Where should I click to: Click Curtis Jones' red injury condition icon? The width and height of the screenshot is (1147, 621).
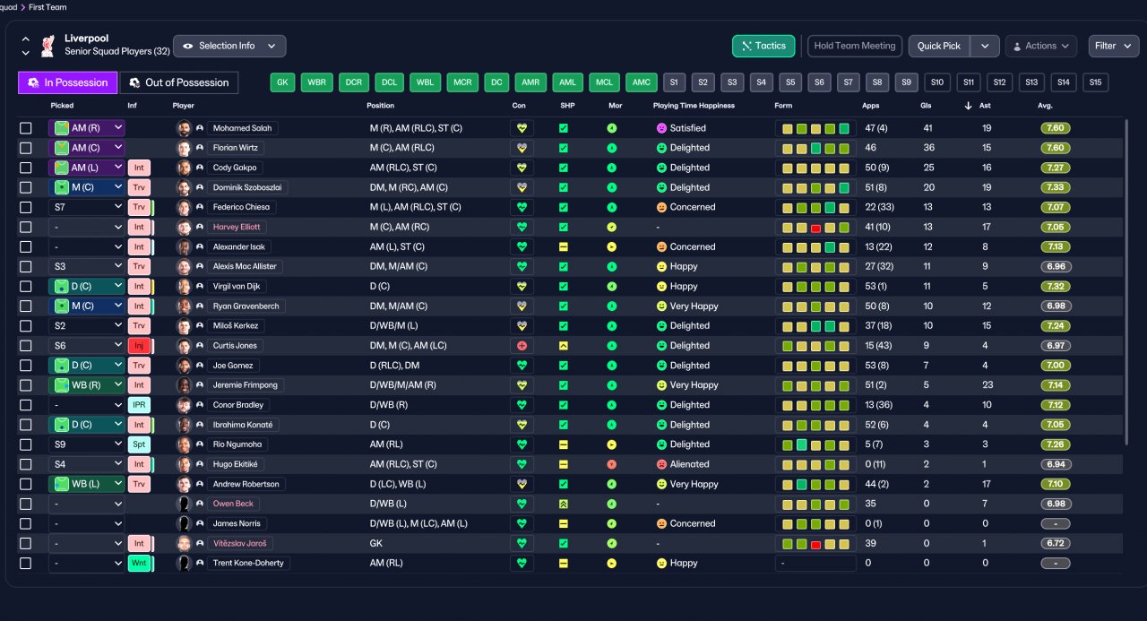pyautogui.click(x=520, y=346)
